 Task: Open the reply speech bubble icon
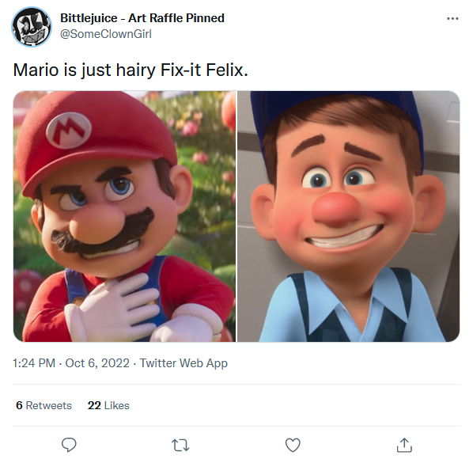point(69,445)
